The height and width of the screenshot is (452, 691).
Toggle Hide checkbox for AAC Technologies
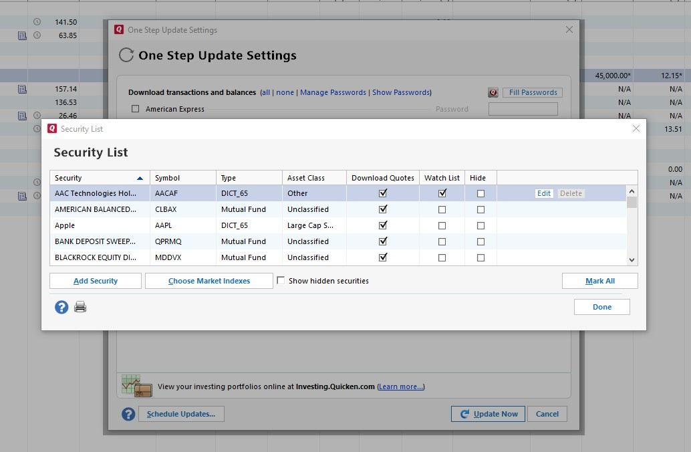coord(480,193)
